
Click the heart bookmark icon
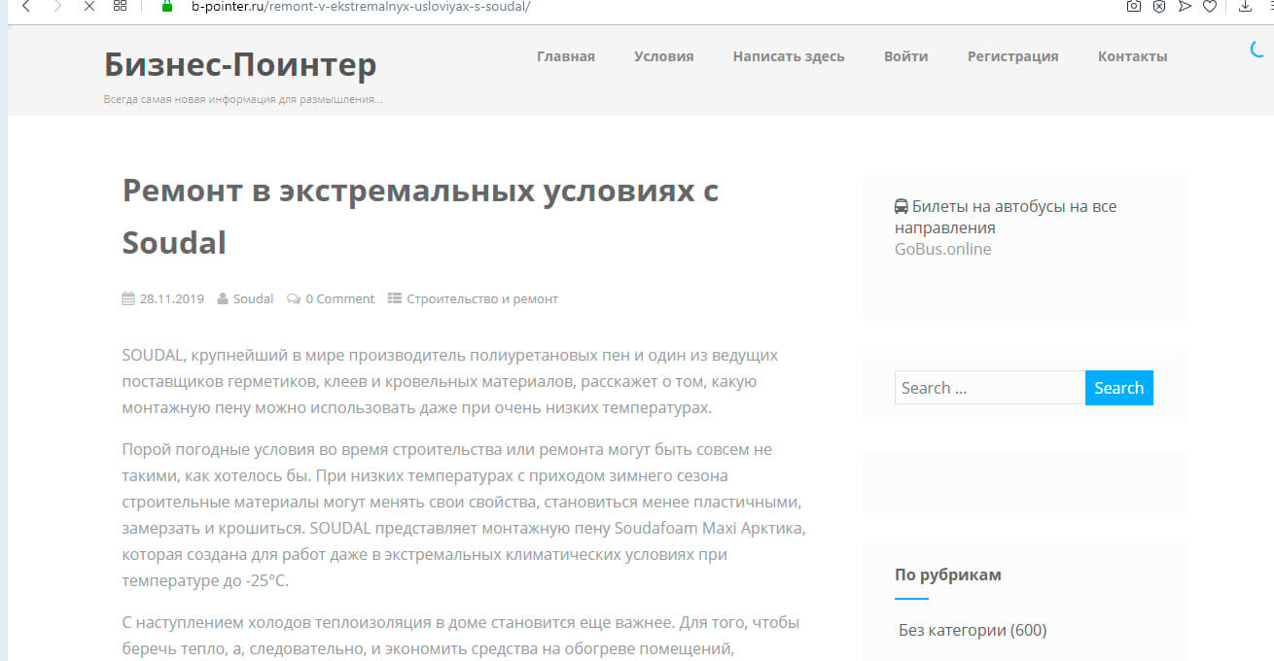[1210, 6]
